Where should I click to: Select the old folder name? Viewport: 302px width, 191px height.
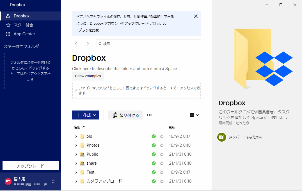(89, 136)
